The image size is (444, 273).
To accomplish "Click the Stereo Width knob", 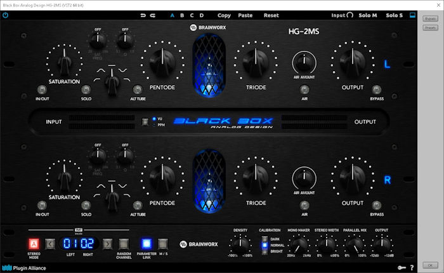I will point(327,244).
